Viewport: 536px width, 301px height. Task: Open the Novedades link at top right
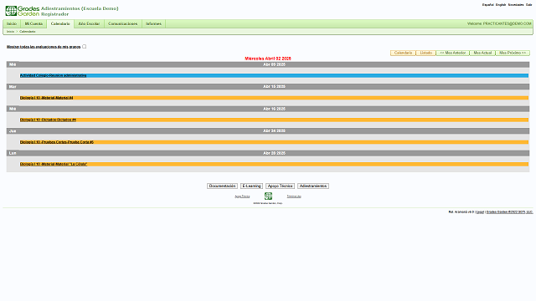click(516, 5)
